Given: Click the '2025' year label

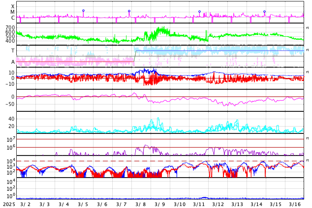Looking at the screenshot, I should coord(9,205).
